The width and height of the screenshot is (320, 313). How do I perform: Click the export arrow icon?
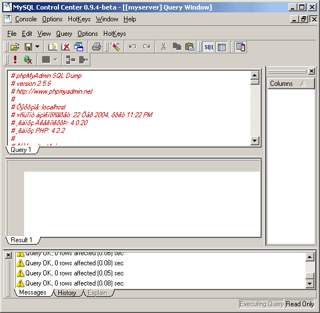click(84, 60)
